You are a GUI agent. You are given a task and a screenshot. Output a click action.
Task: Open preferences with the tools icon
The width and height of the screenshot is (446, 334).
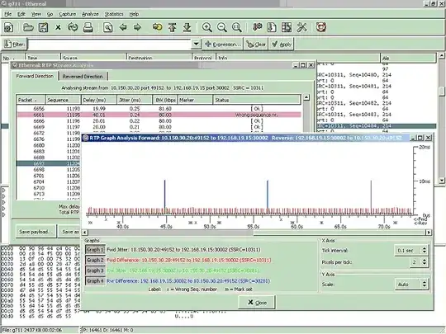(301, 27)
